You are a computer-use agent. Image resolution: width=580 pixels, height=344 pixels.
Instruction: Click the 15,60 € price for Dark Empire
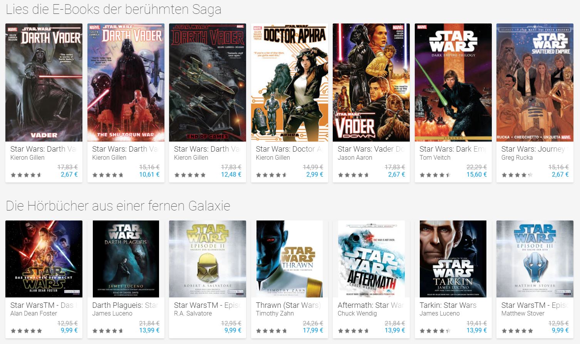click(x=477, y=174)
